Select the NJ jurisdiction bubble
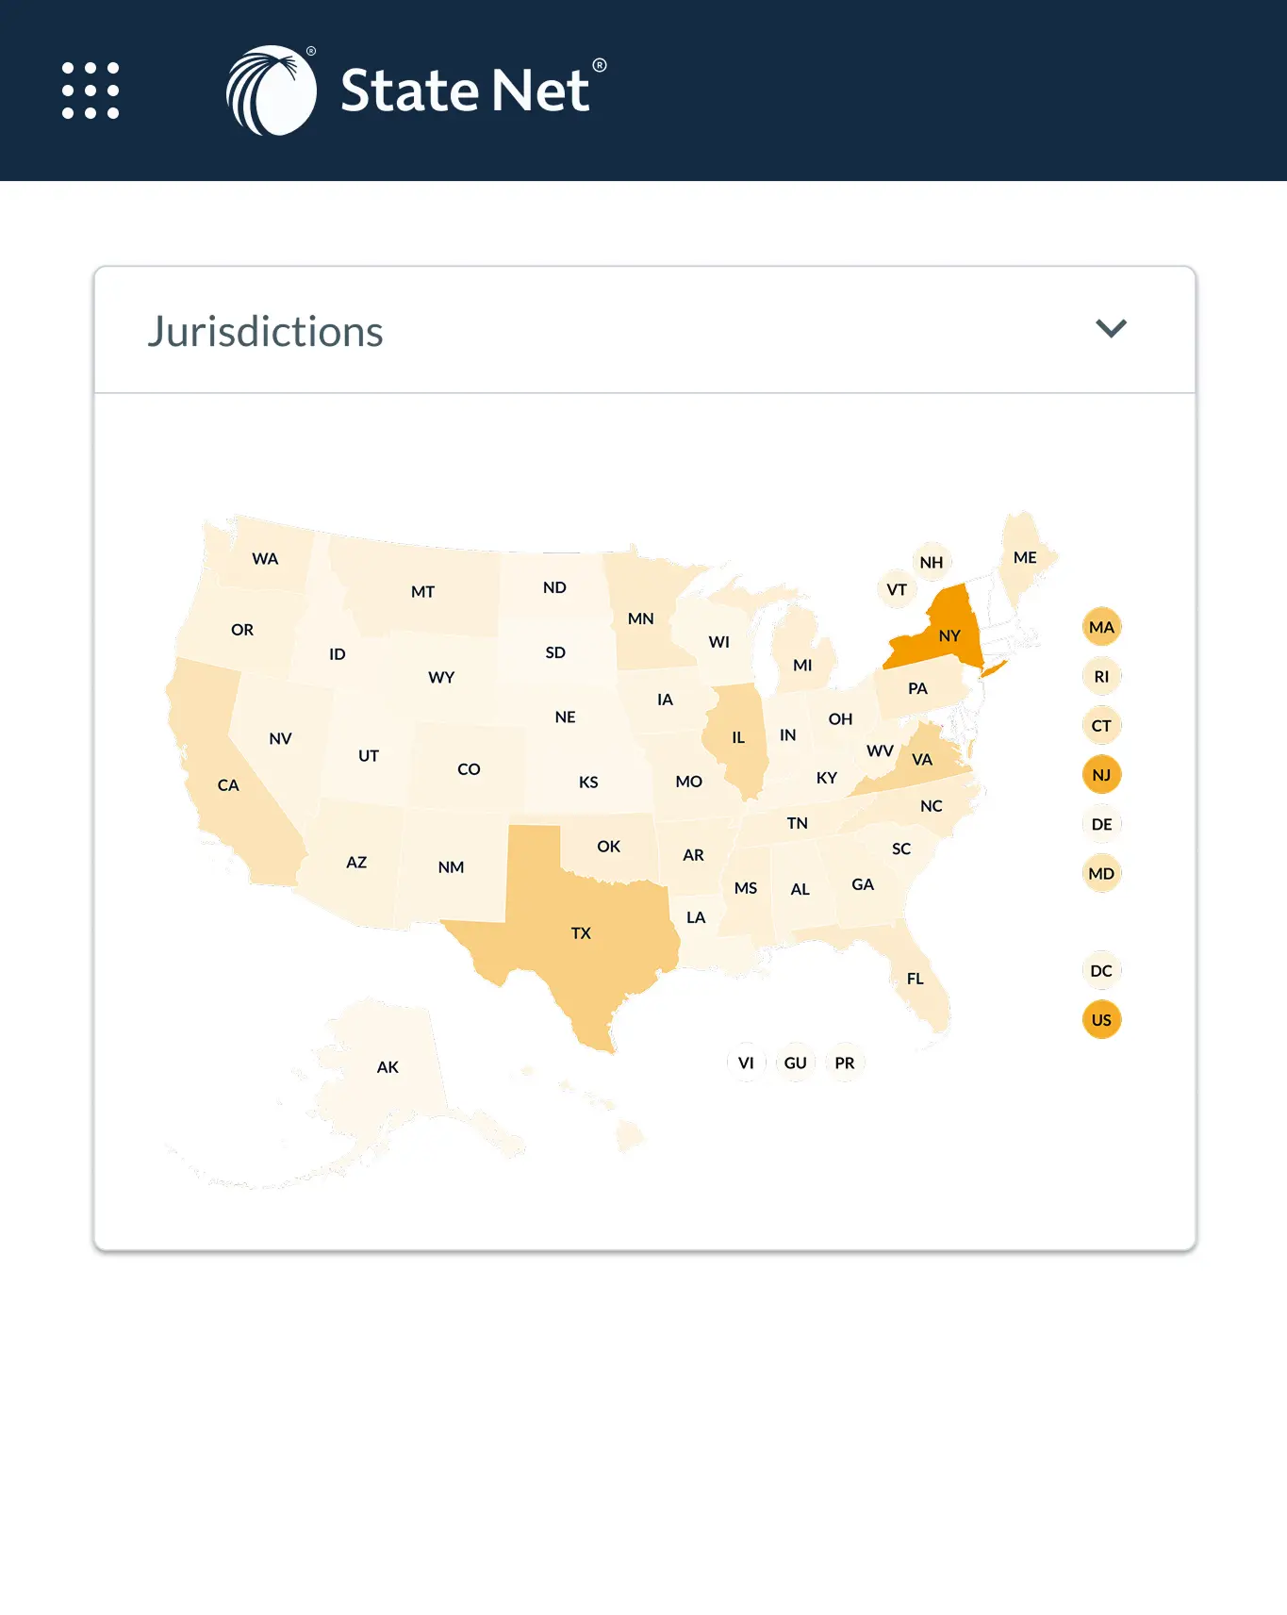Image resolution: width=1287 pixels, height=1615 pixels. (1101, 775)
